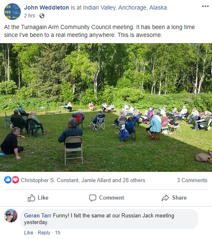Click the blue thumbs-up reaction icon
The height and width of the screenshot is (239, 212).
click(8, 180)
